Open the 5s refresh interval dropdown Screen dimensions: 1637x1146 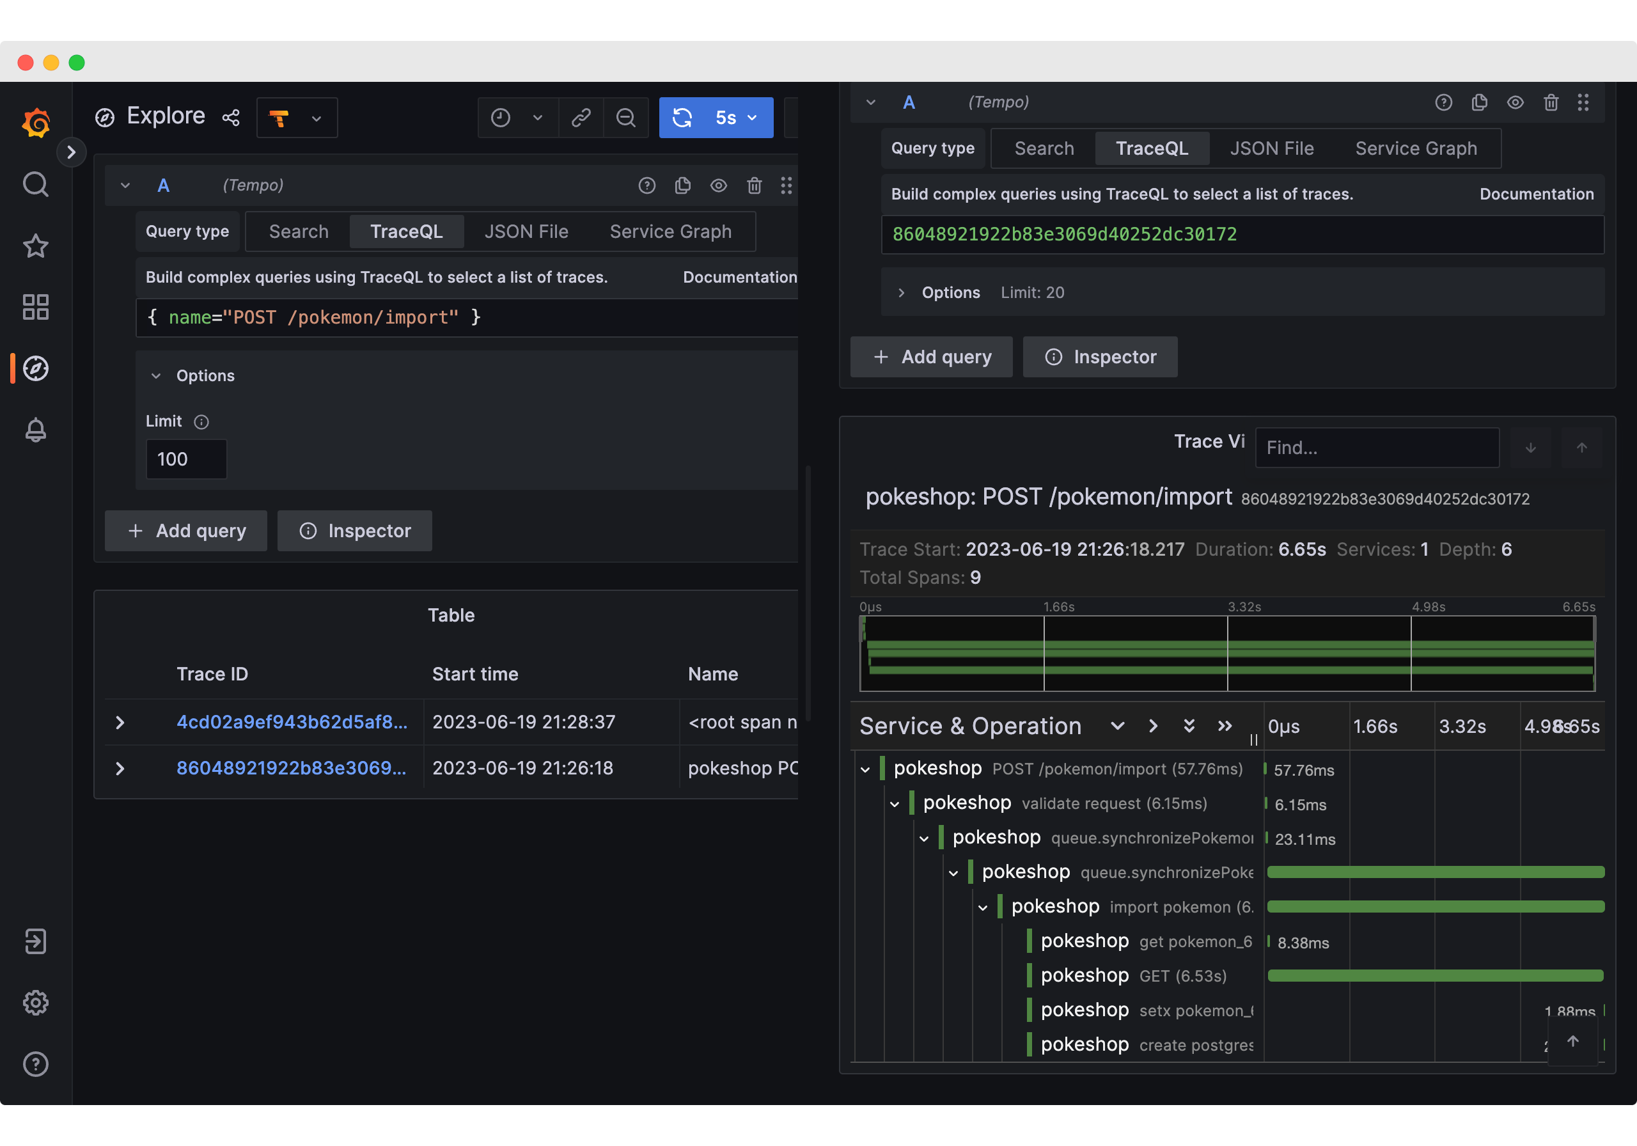(737, 118)
